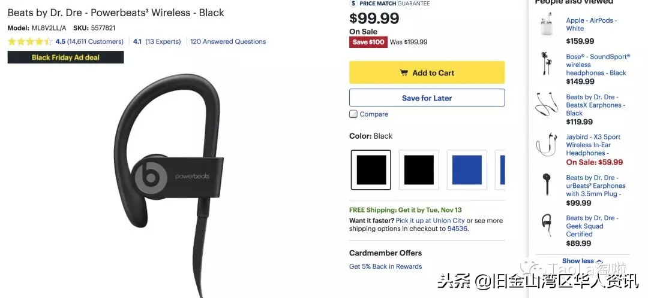Toggle the Compare checkbox

(353, 114)
